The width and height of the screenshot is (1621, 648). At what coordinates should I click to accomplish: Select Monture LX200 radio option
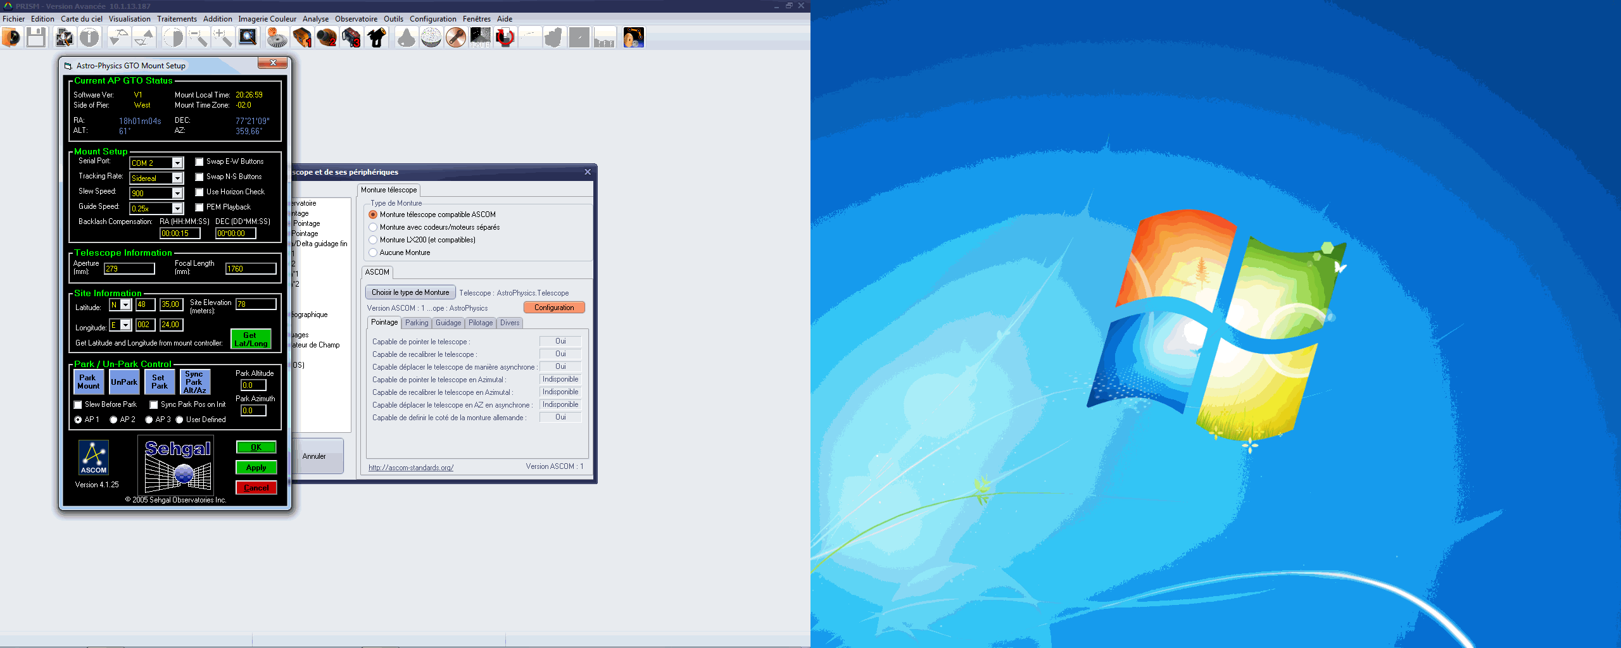(373, 240)
